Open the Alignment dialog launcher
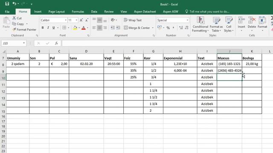Viewport: 273px width, 153px height. pos(154,35)
